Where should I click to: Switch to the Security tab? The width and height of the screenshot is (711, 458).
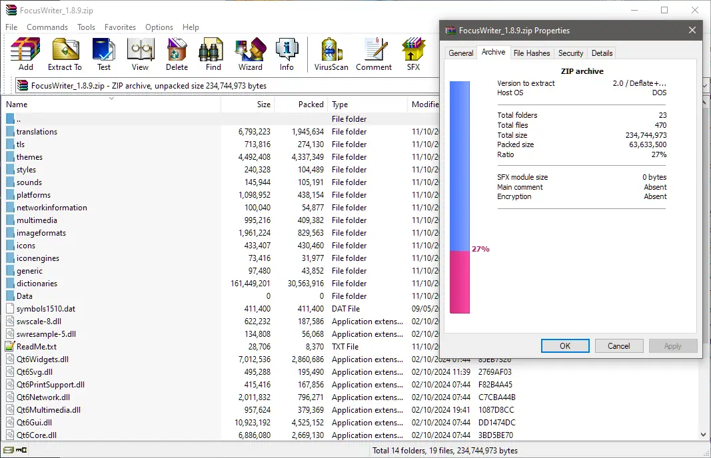[570, 53]
